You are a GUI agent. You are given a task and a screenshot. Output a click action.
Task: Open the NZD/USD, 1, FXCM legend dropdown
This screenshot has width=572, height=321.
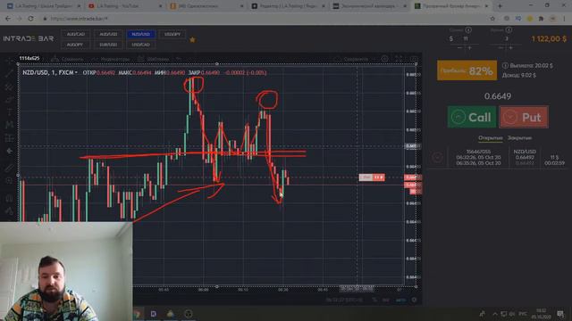pos(50,73)
